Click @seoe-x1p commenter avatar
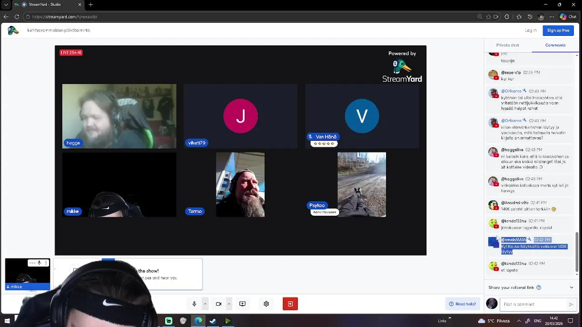This screenshot has width=582, height=327. coord(493,74)
